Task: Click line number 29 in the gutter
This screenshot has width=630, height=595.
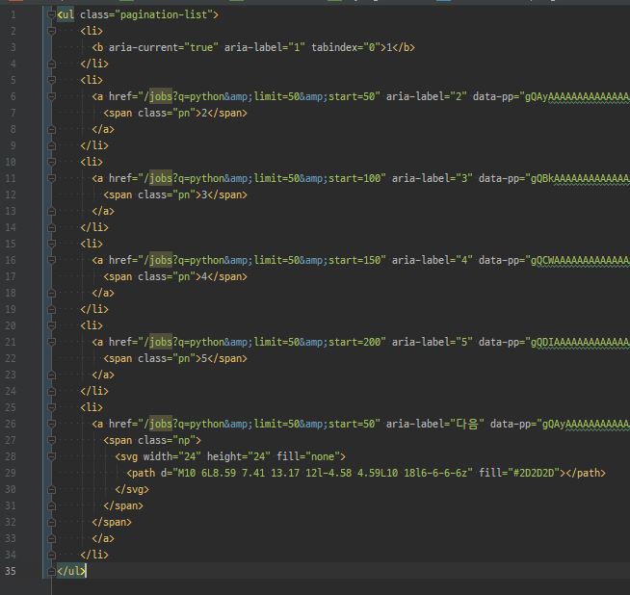Action: pos(11,473)
